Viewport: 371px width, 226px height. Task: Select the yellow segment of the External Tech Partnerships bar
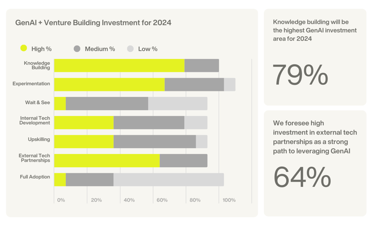coord(107,160)
